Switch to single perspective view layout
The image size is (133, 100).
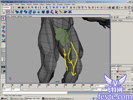coord(3,50)
